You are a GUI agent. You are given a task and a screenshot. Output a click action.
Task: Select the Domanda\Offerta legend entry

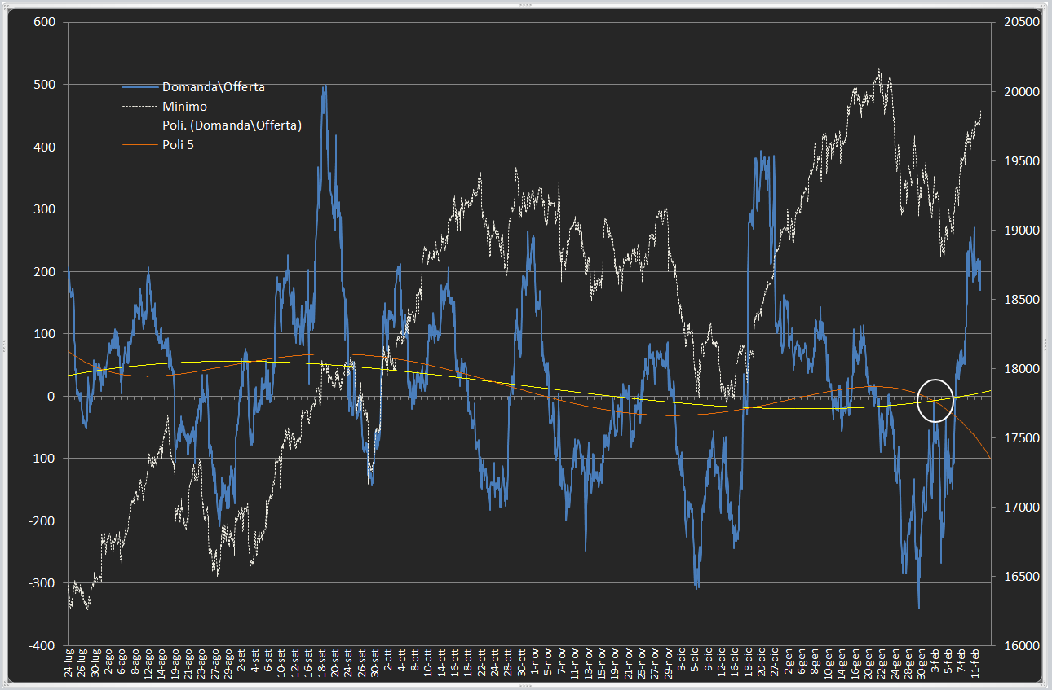(192, 87)
